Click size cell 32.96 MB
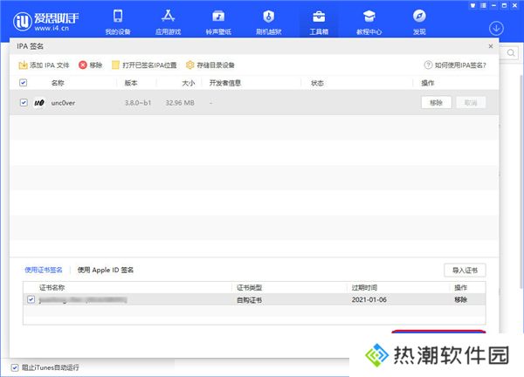 point(180,103)
